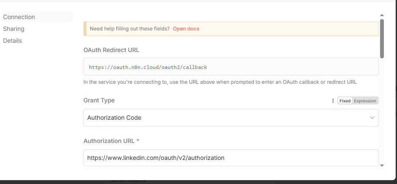397x184 pixels.
Task: Click the Authorization URL field label
Action: [109, 141]
